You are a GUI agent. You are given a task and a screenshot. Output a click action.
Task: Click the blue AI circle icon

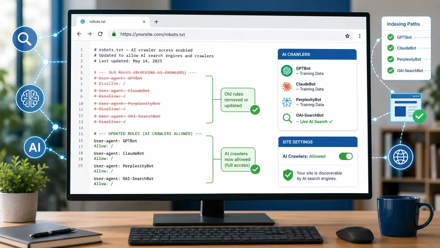click(x=35, y=147)
